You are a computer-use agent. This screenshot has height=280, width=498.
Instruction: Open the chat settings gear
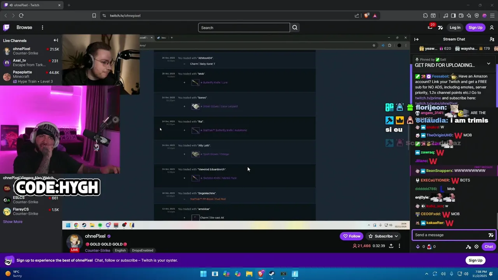tap(476, 247)
